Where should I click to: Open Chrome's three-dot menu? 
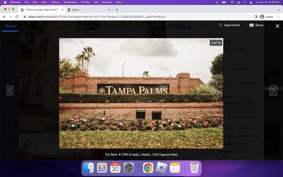point(279,17)
